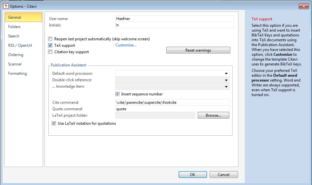The height and width of the screenshot is (185, 312).
Task: Enable Citation key support
Action: pyautogui.click(x=50, y=52)
